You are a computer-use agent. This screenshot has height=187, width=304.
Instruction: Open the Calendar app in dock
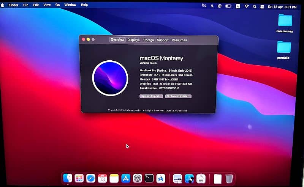(102, 178)
